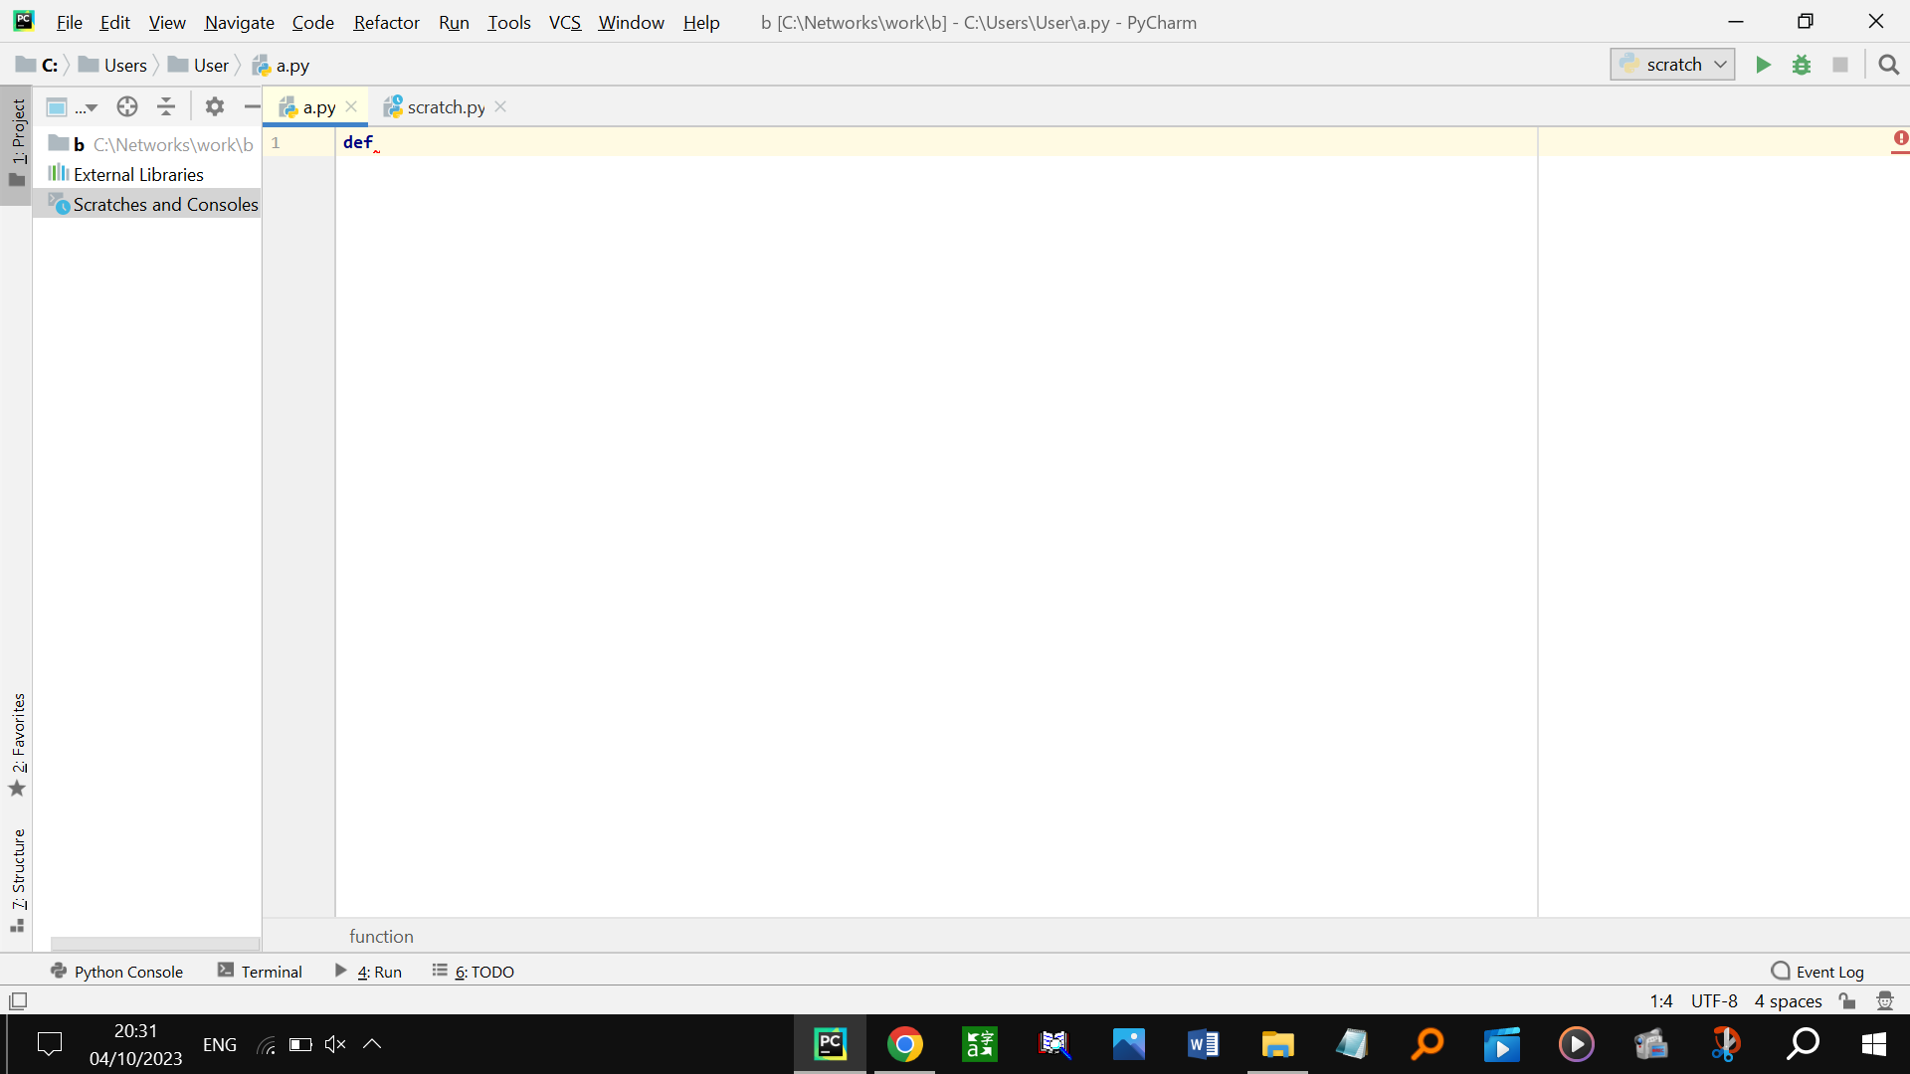Open the Python Console tool window
Image resolution: width=1910 pixels, height=1074 pixels.
[116, 972]
